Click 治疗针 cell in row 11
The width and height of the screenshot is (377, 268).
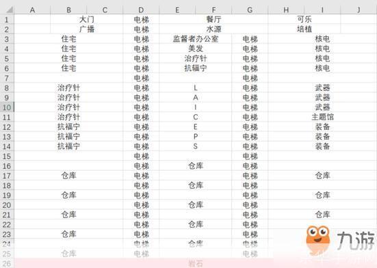(x=68, y=117)
